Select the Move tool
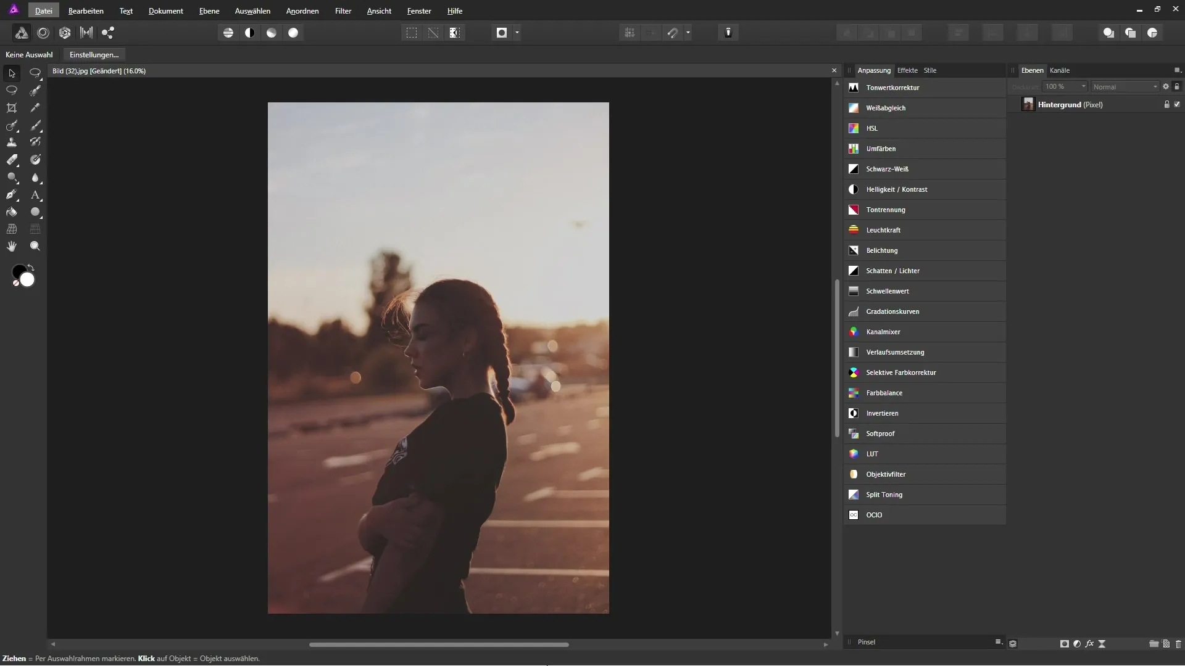This screenshot has width=1185, height=666. (12, 73)
